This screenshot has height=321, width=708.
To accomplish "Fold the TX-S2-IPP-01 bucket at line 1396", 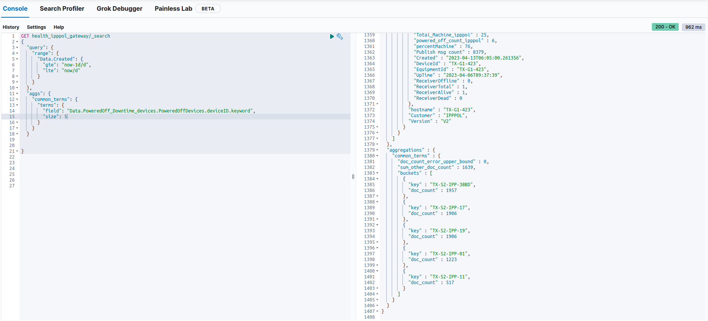I will (x=377, y=248).
